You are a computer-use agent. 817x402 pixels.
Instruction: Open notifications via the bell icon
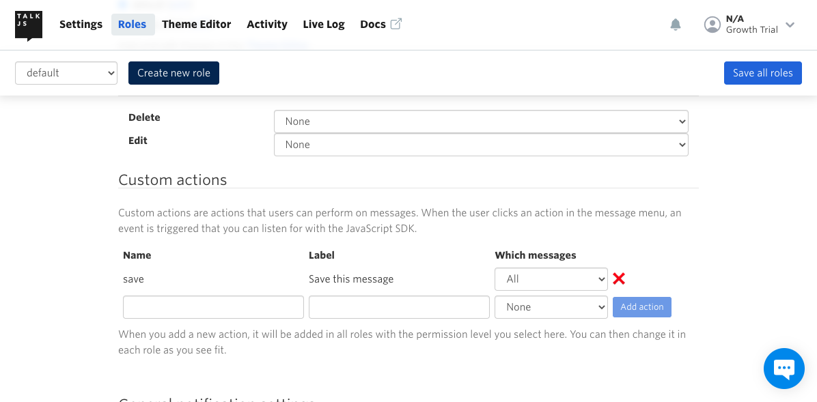click(x=676, y=25)
